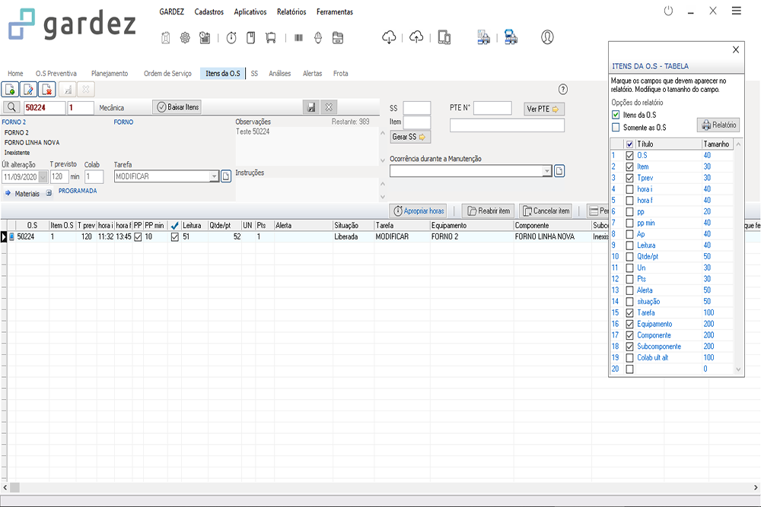Image resolution: width=761 pixels, height=507 pixels.
Task: Click the Ver PTE button
Action: click(x=544, y=109)
